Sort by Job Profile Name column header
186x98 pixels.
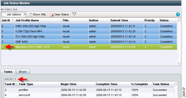(38, 20)
